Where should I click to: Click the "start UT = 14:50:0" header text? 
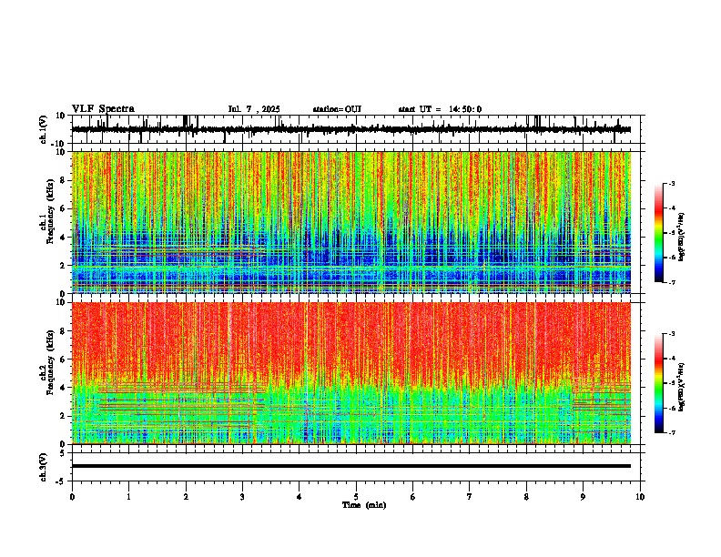440,109
